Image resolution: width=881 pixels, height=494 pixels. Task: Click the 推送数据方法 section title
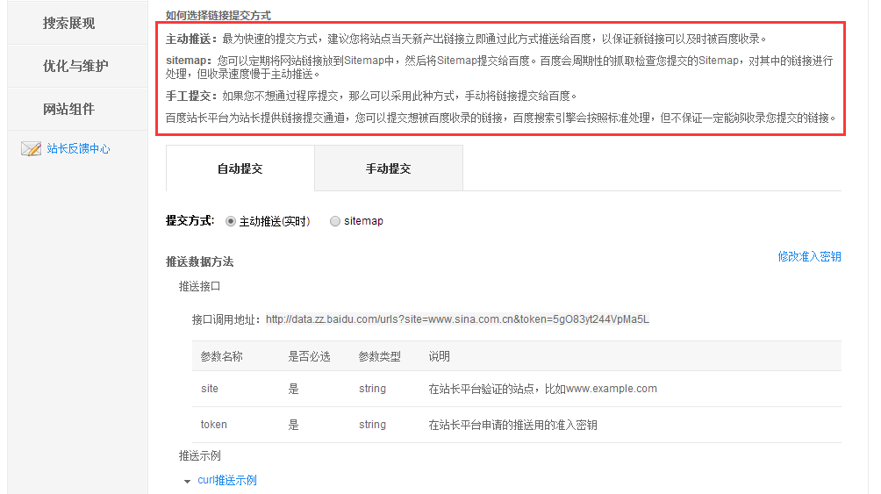click(x=199, y=262)
